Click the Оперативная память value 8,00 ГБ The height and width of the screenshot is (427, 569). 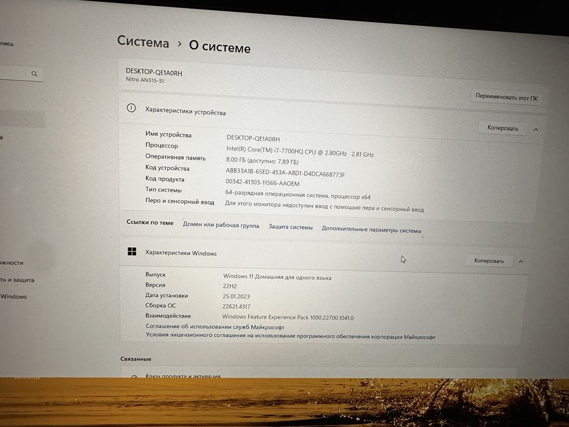click(x=262, y=160)
